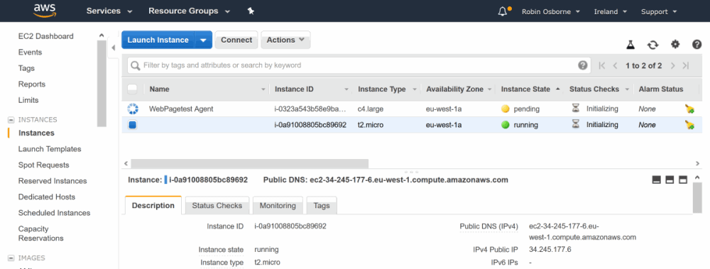Image resolution: width=710 pixels, height=269 pixels.
Task: Click the search magnifier icon
Action: coord(136,66)
